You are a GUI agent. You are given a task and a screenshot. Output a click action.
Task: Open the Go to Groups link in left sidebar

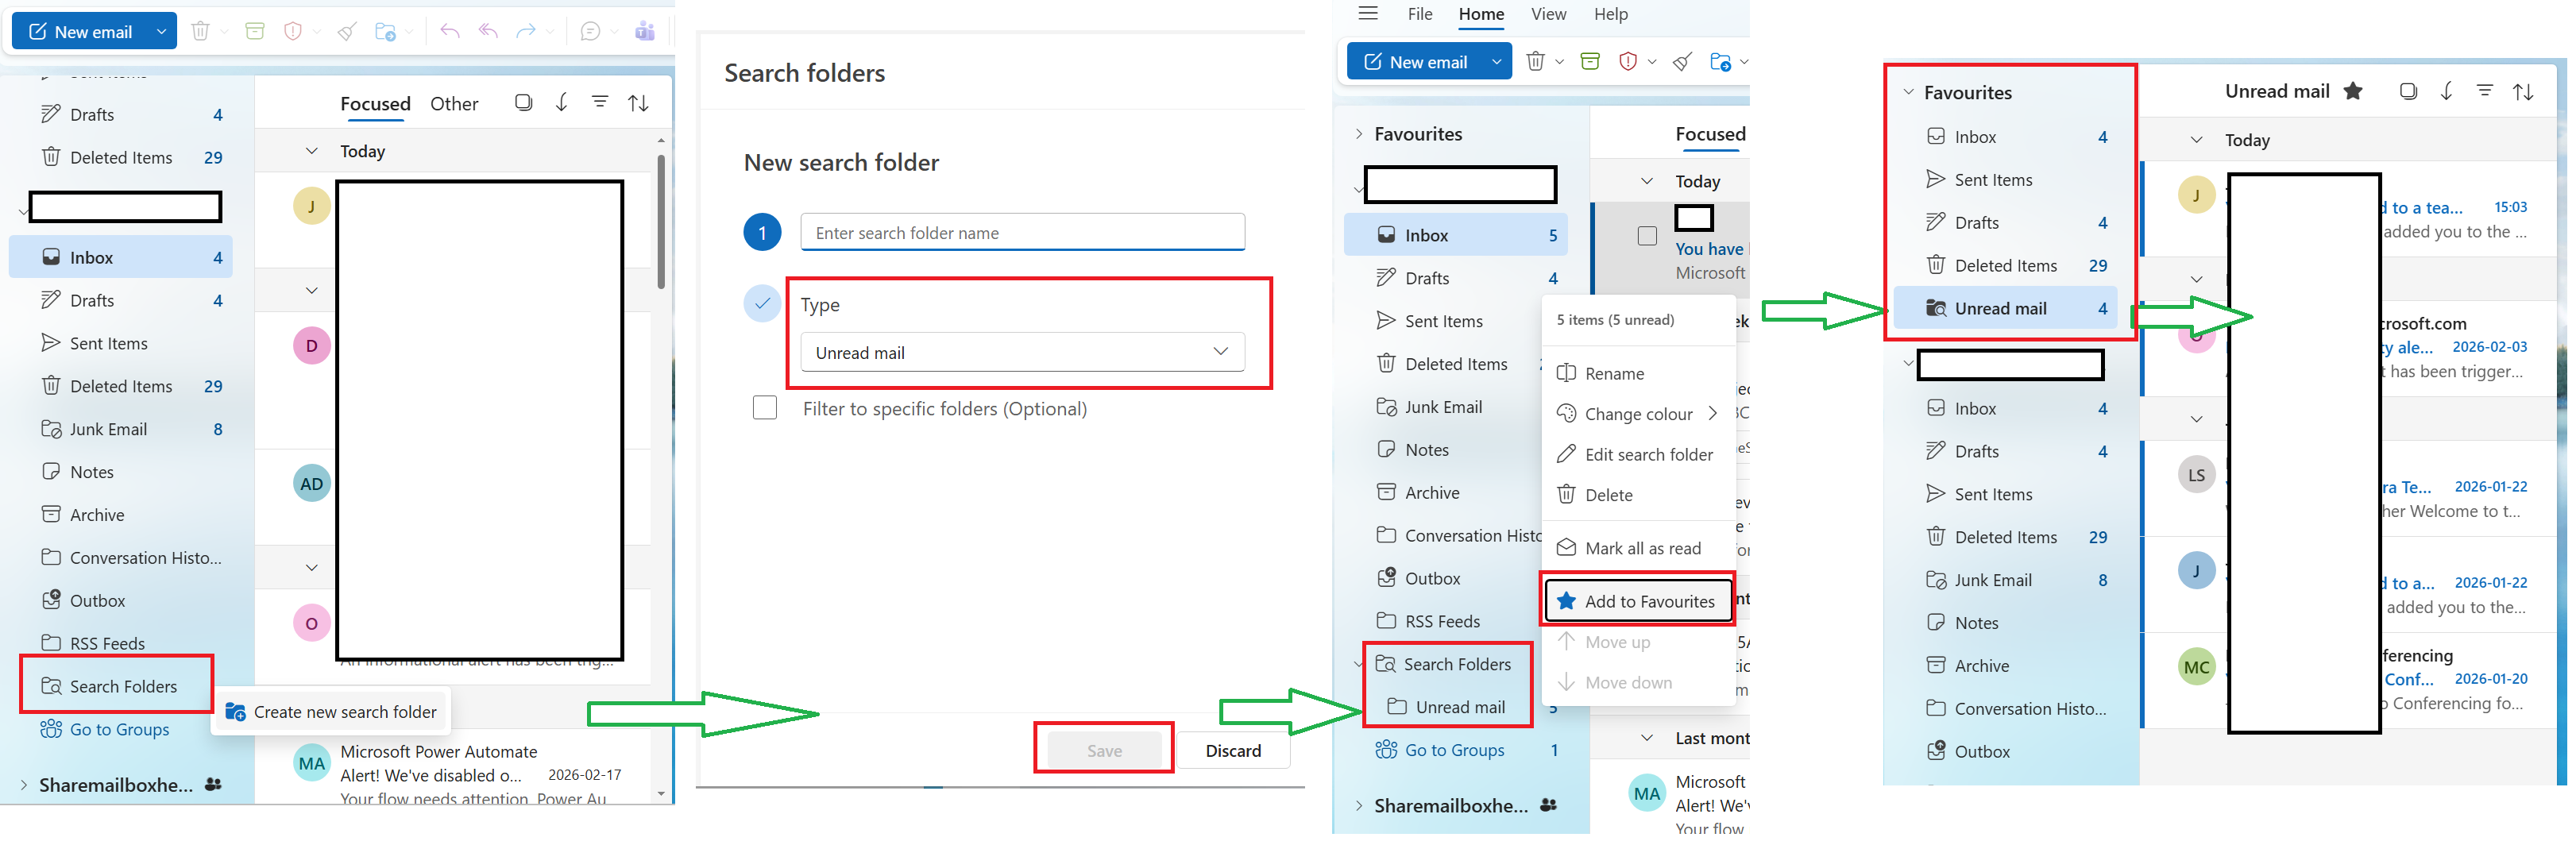pyautogui.click(x=119, y=729)
